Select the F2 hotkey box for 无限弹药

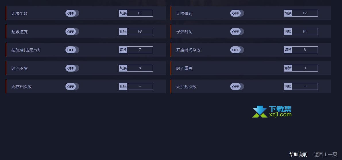tap(305, 13)
